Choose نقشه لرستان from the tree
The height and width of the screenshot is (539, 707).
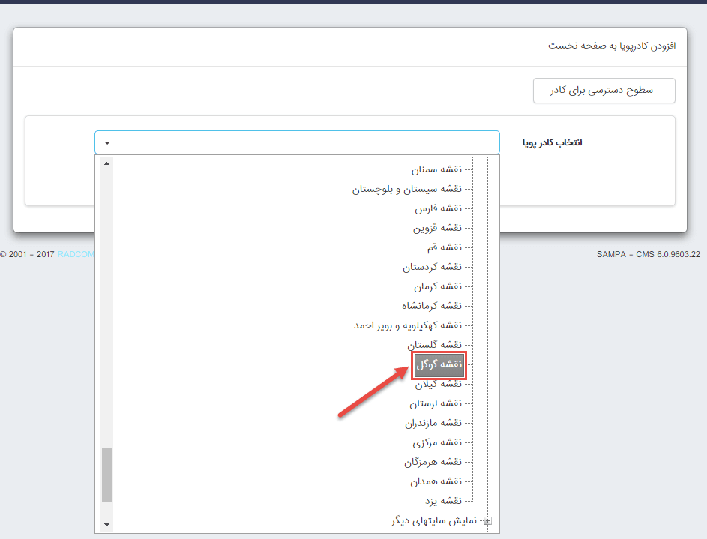(x=436, y=403)
